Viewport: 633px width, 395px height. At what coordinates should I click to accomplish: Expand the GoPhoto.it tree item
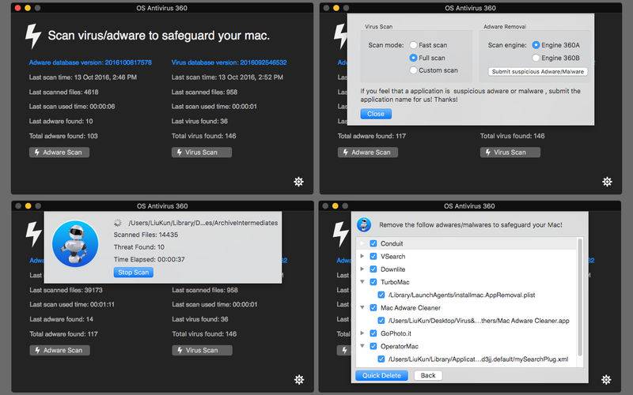point(362,333)
